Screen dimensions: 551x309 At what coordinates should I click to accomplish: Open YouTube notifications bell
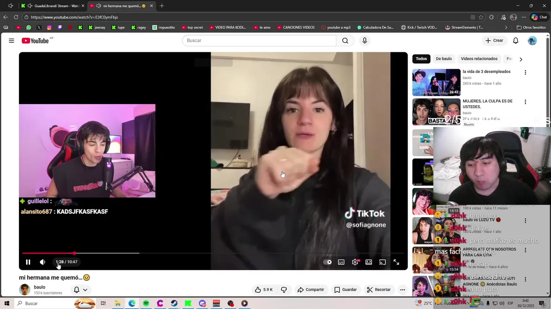(516, 40)
